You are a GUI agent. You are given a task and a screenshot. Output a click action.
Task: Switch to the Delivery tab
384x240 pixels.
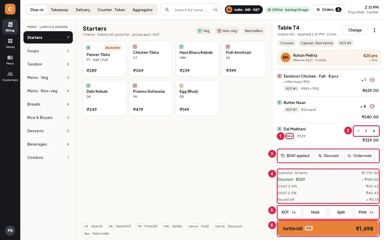[x=83, y=10]
